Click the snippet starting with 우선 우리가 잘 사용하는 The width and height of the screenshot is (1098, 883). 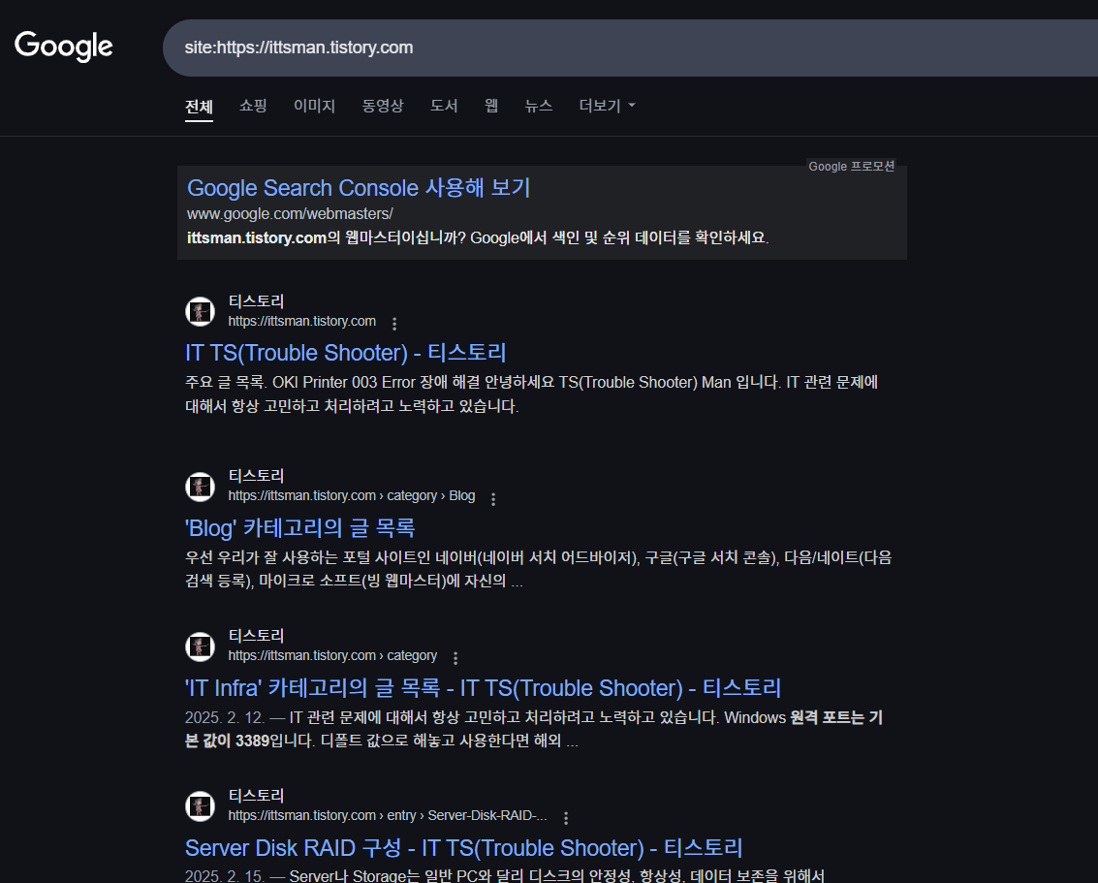(x=539, y=569)
